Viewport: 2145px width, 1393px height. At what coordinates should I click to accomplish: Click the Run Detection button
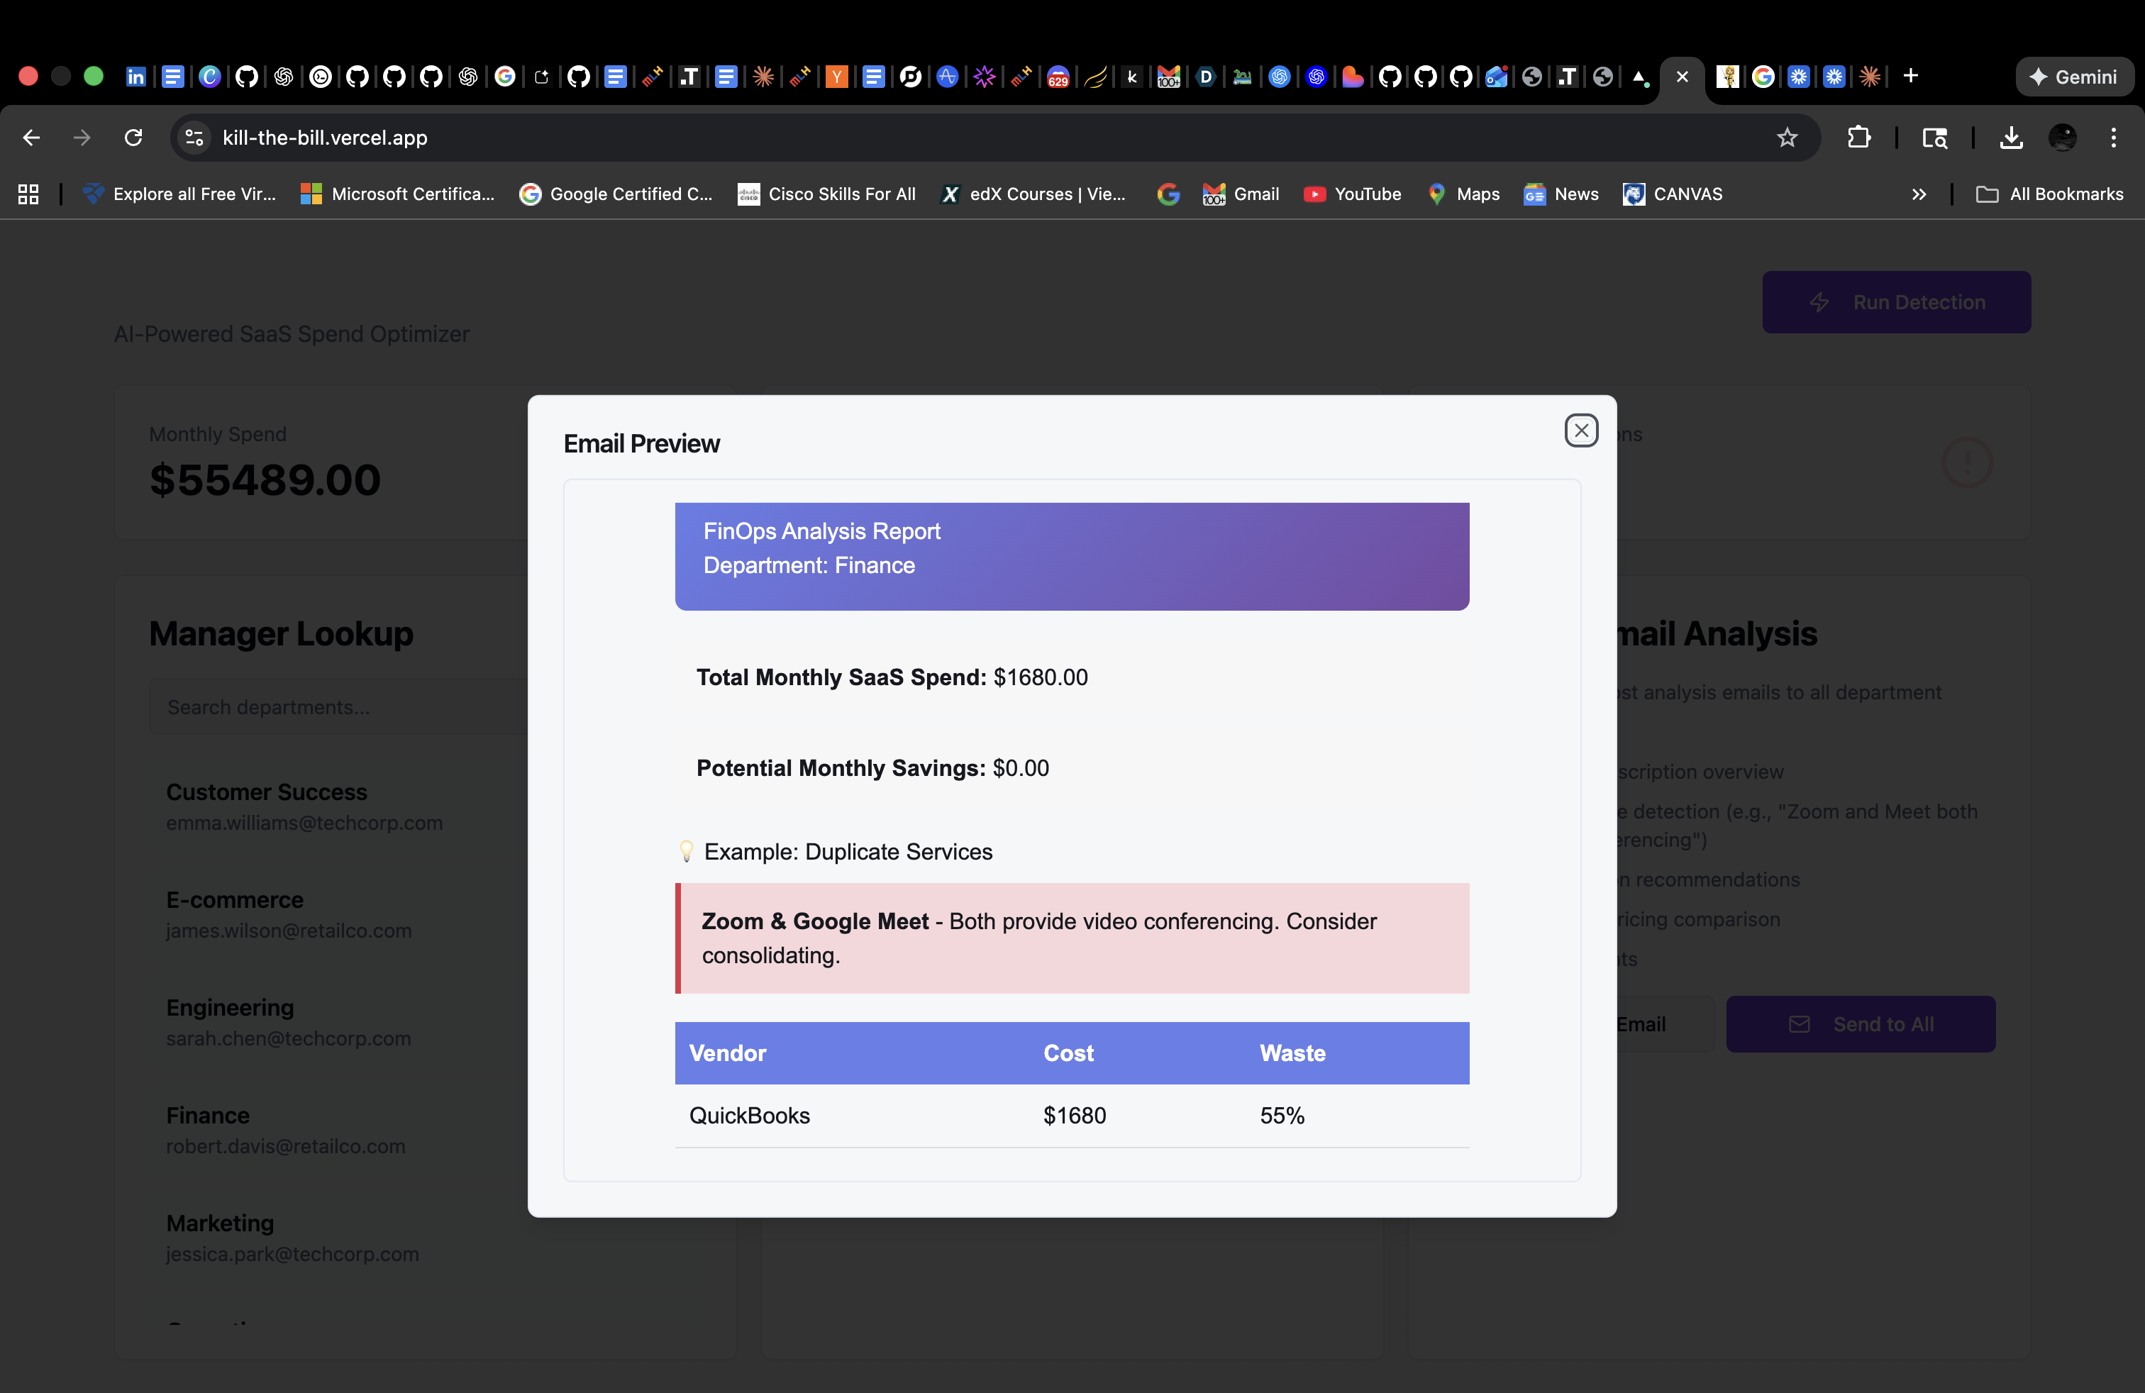[1895, 302]
